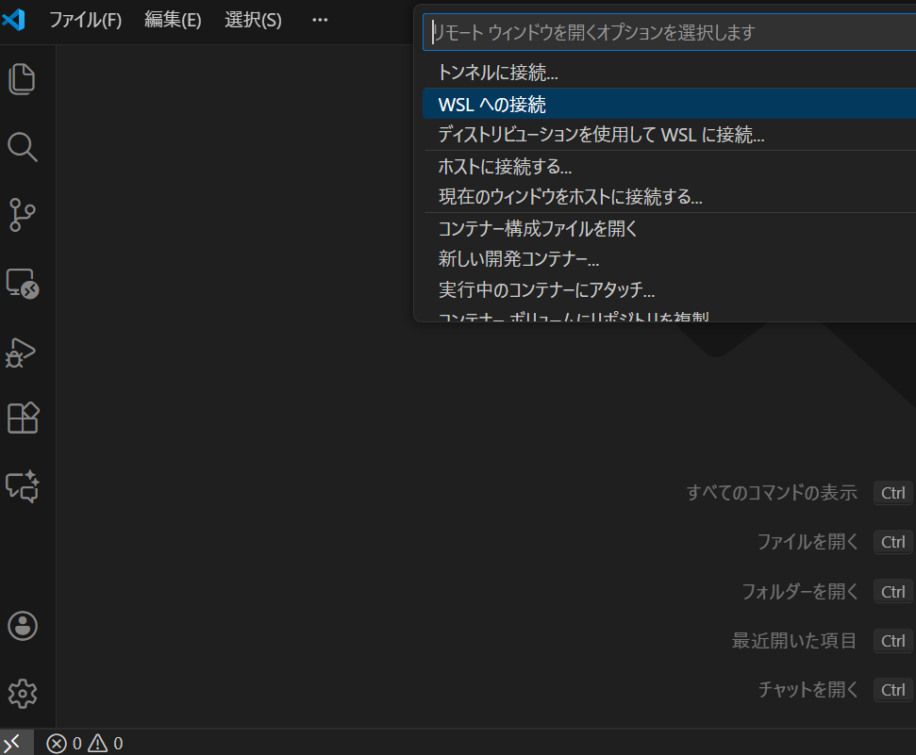Select the Extensions icon
The height and width of the screenshot is (755, 916).
point(22,418)
